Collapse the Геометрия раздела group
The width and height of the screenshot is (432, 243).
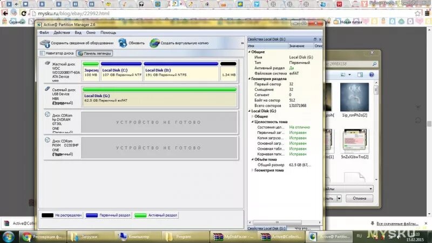click(x=249, y=79)
